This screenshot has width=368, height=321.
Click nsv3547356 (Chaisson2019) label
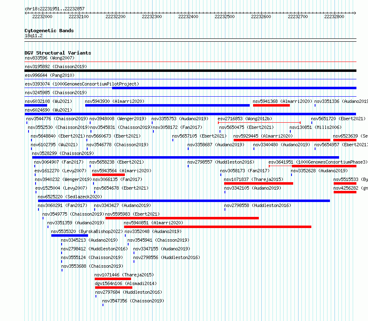(x=133, y=301)
